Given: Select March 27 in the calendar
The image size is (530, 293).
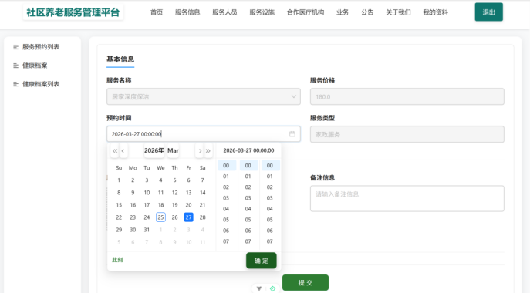Looking at the screenshot, I should 188,217.
